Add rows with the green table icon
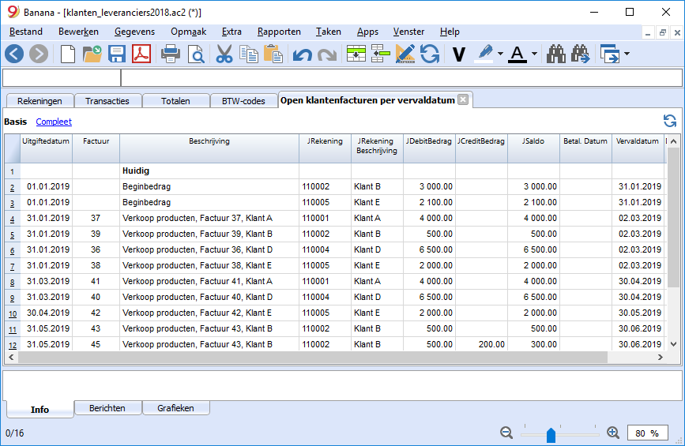The image size is (685, 446). [356, 54]
